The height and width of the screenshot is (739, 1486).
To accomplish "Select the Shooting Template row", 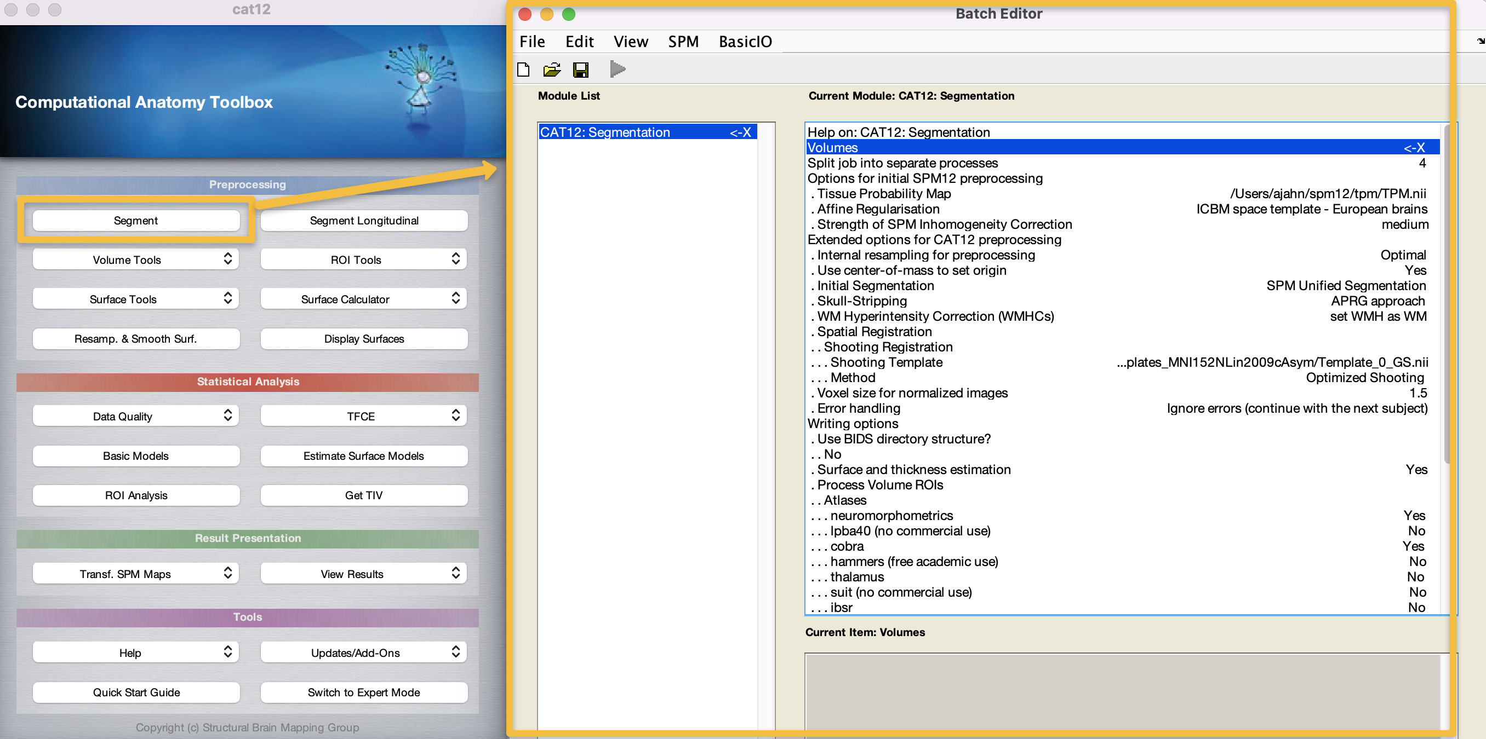I will 1123,362.
